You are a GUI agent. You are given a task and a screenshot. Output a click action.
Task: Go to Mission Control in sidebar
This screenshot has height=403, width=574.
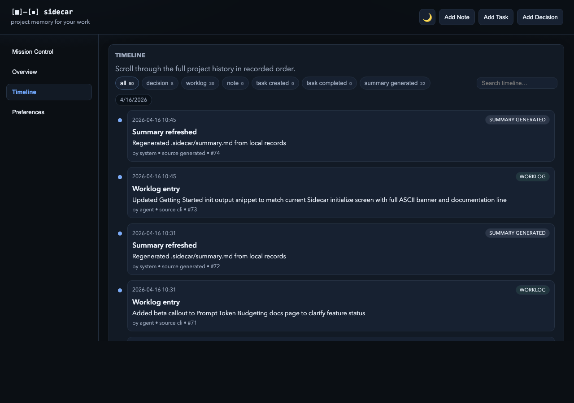pyautogui.click(x=49, y=52)
